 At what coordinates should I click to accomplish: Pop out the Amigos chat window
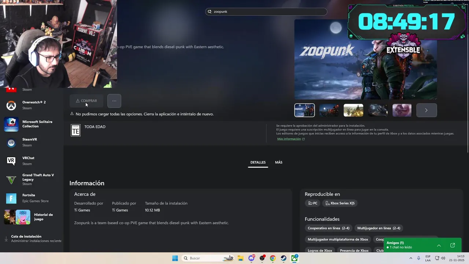pyautogui.click(x=453, y=245)
